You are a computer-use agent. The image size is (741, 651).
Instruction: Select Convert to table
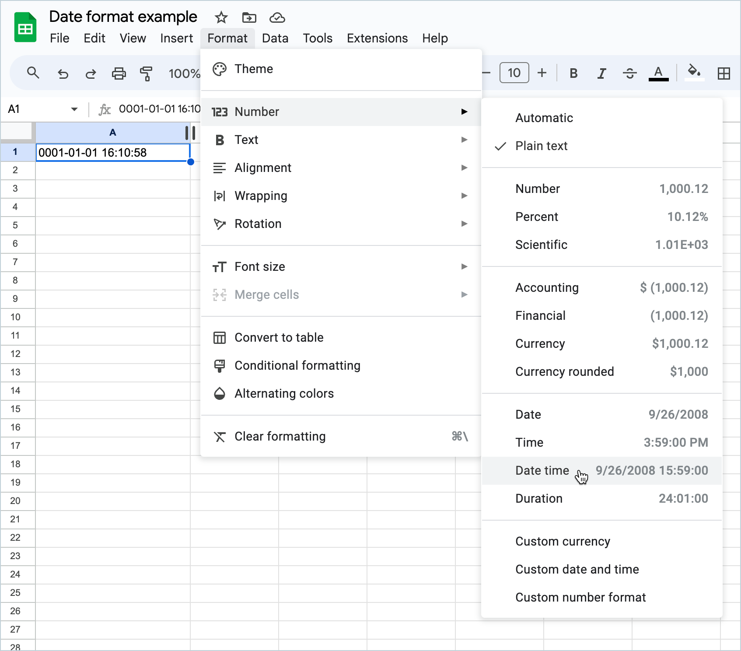pos(341,338)
